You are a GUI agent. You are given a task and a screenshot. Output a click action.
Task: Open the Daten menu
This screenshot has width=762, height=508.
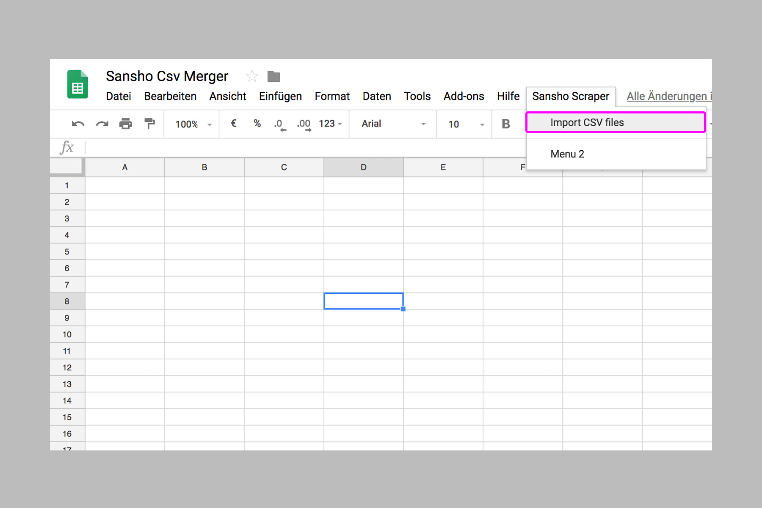click(x=377, y=97)
